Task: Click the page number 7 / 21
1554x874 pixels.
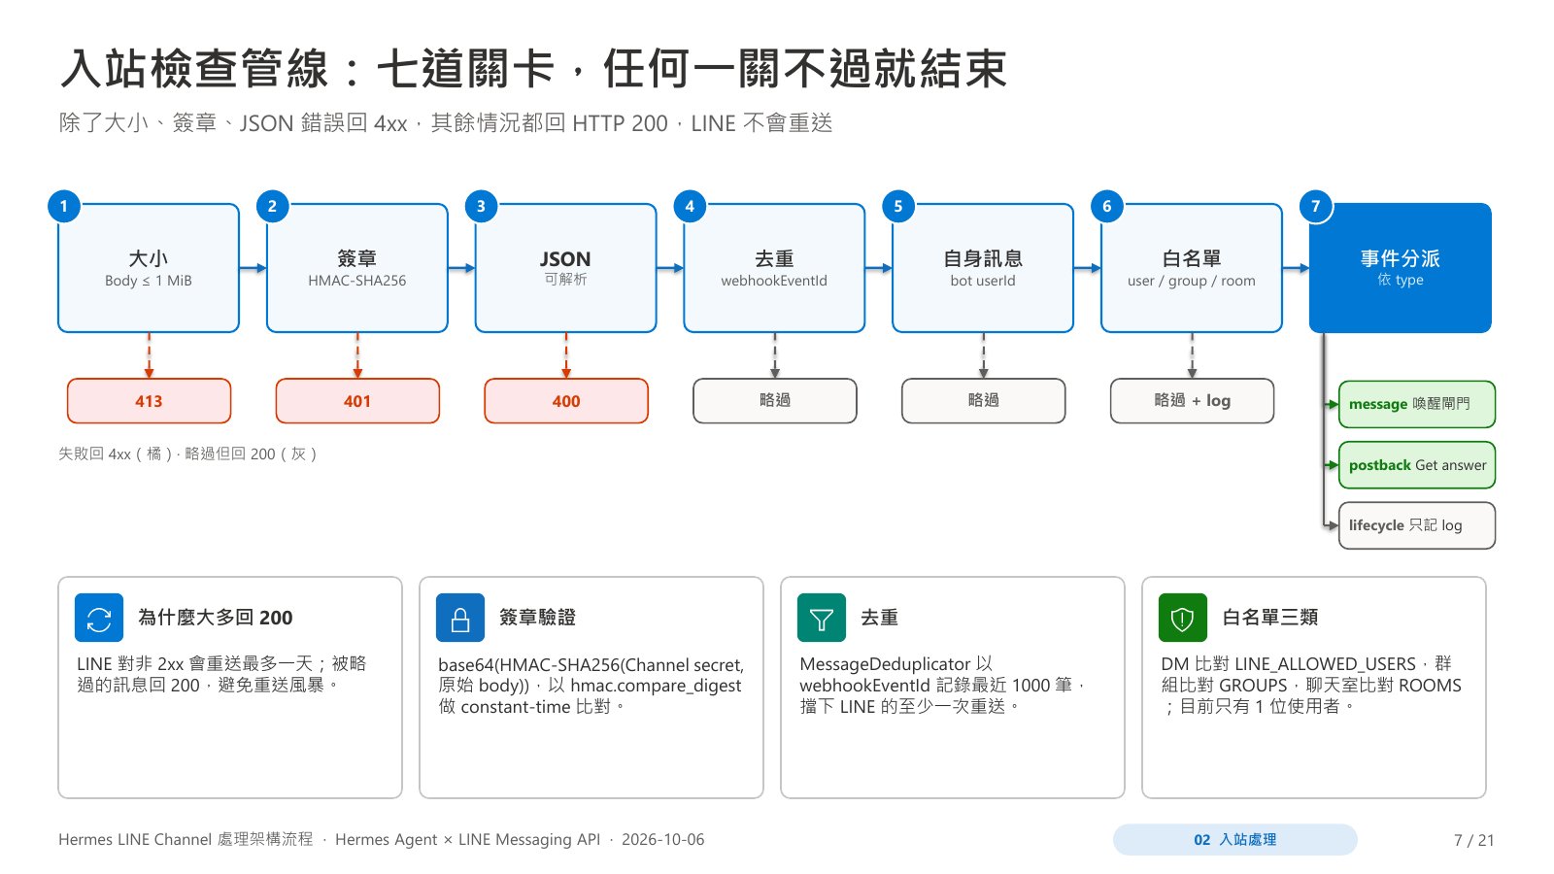Action: click(x=1473, y=840)
